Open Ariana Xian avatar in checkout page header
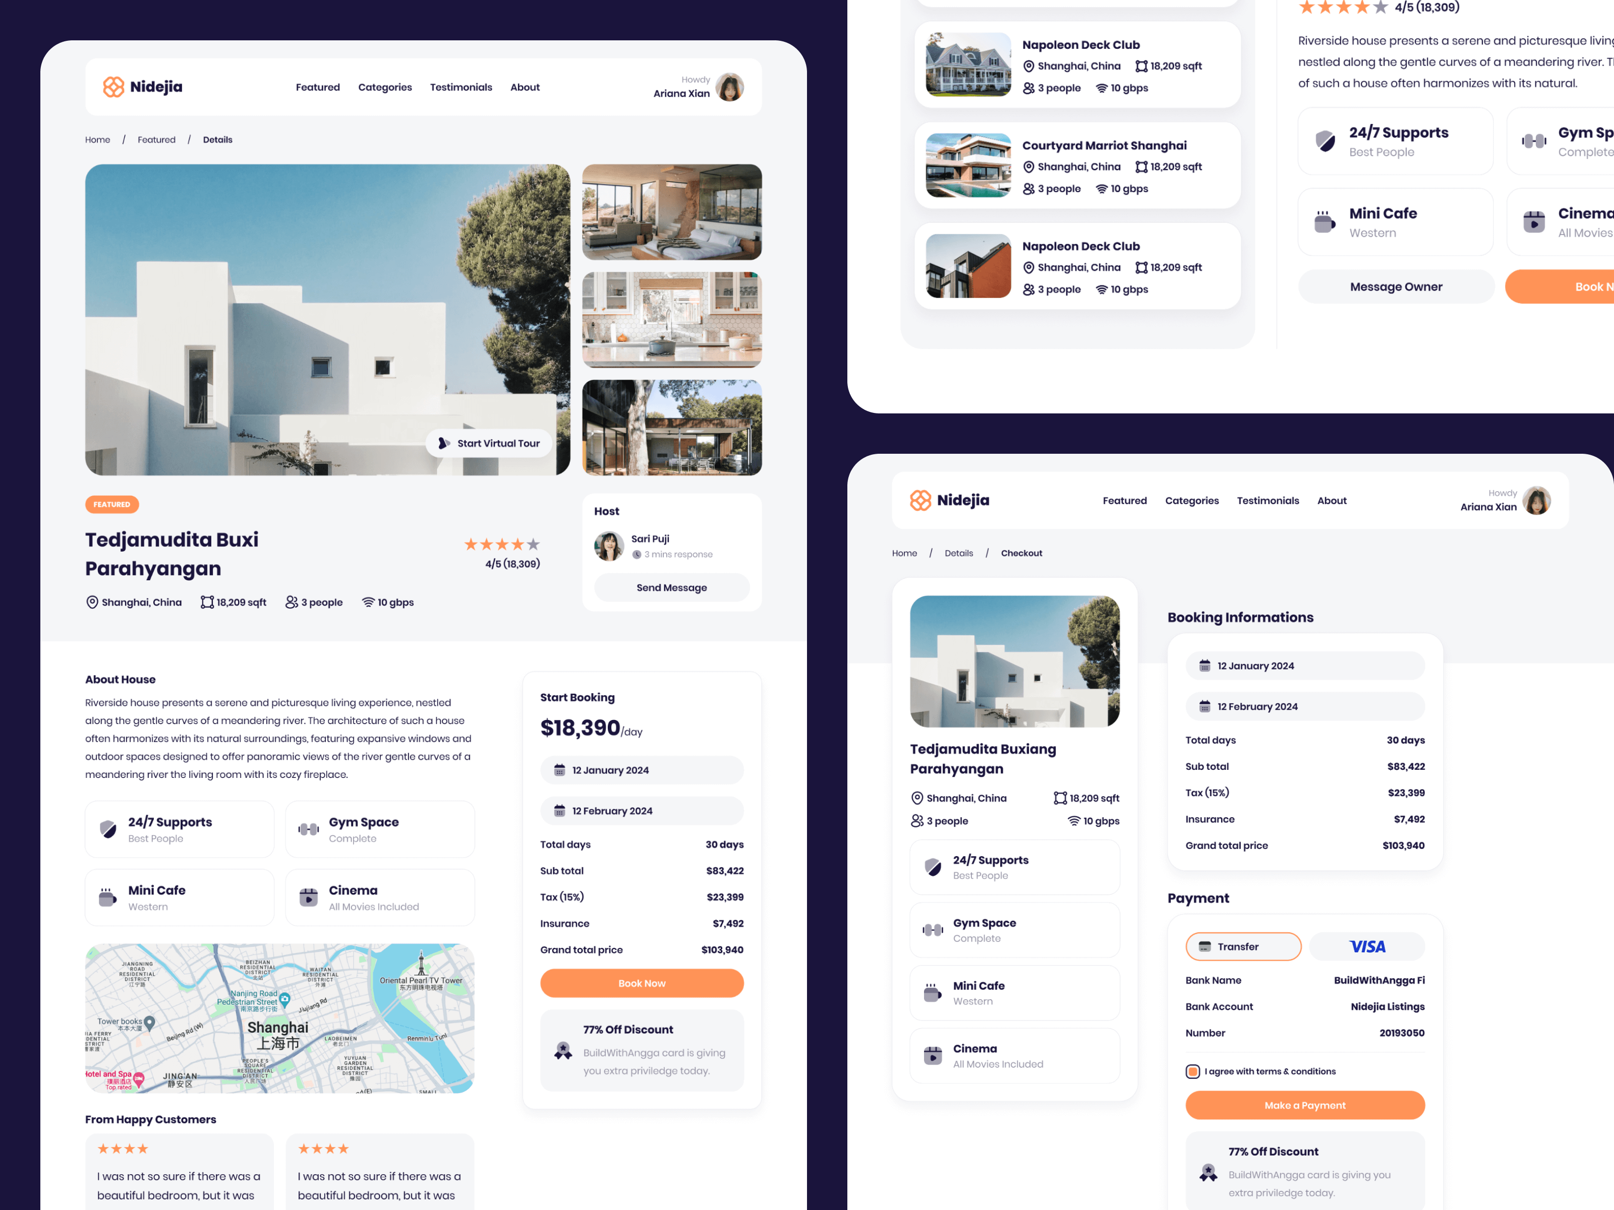This screenshot has width=1614, height=1210. pyautogui.click(x=1537, y=500)
